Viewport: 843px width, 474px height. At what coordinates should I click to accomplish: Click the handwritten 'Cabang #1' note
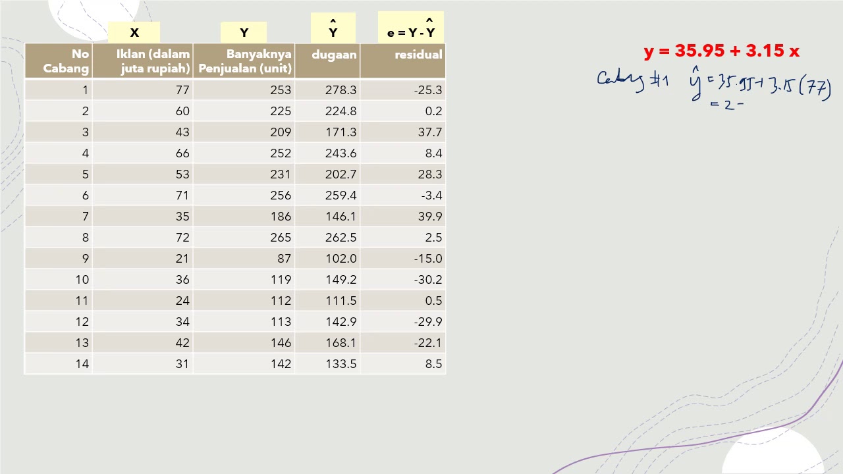(633, 80)
